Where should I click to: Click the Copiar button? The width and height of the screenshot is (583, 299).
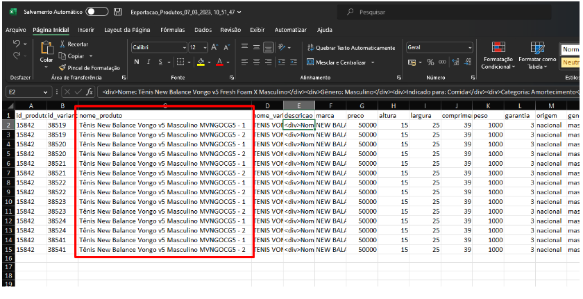pos(71,56)
